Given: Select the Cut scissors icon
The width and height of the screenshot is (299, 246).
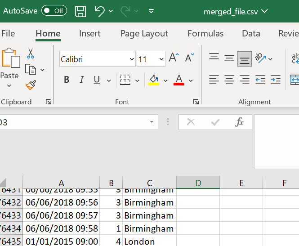Looking at the screenshot, I should click(x=31, y=54).
